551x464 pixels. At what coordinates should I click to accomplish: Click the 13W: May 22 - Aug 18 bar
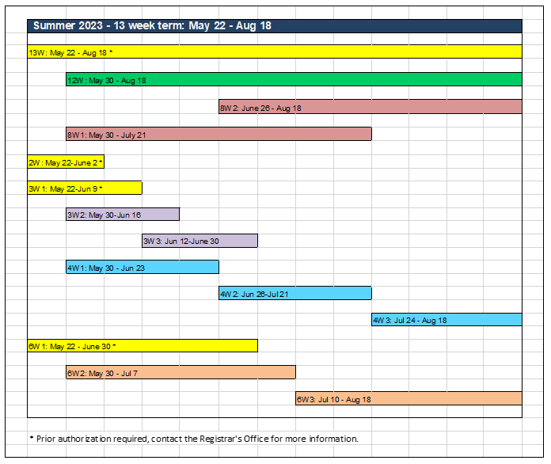coord(275,51)
